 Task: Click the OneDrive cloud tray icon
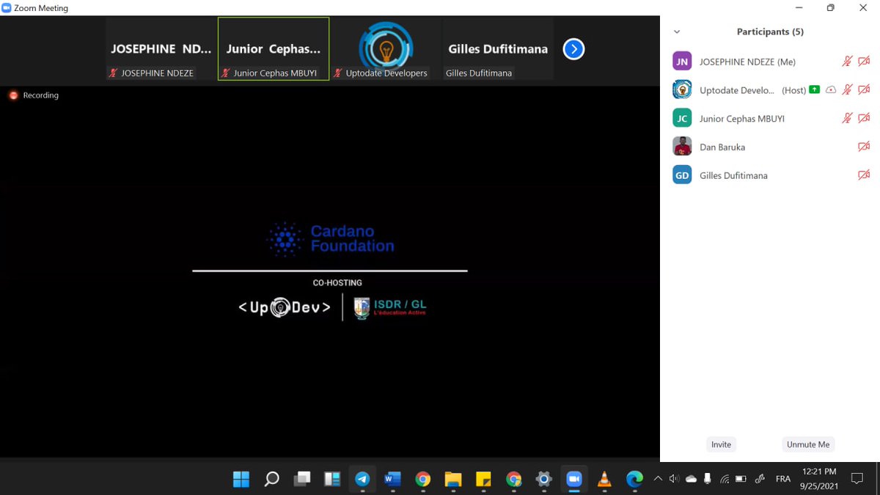[691, 479]
